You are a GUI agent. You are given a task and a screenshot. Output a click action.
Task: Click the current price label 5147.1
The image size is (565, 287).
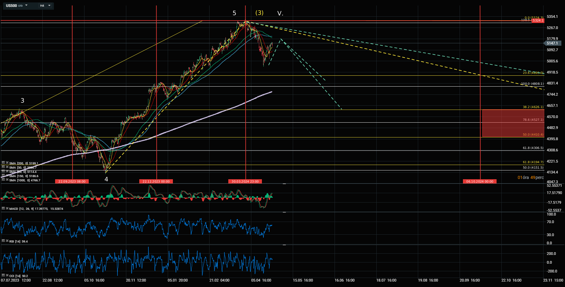(x=552, y=43)
